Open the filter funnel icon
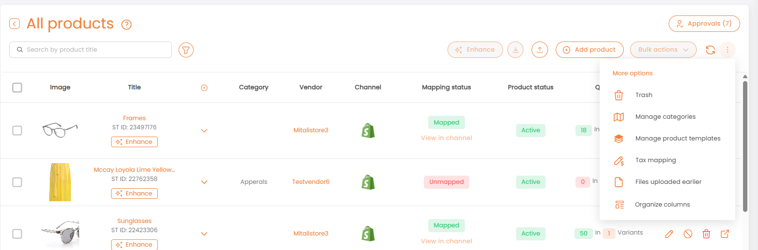758x250 pixels. pos(186,50)
